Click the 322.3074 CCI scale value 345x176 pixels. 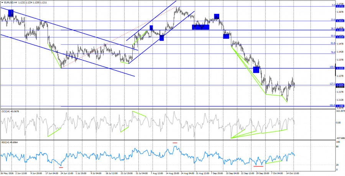coord(341,111)
